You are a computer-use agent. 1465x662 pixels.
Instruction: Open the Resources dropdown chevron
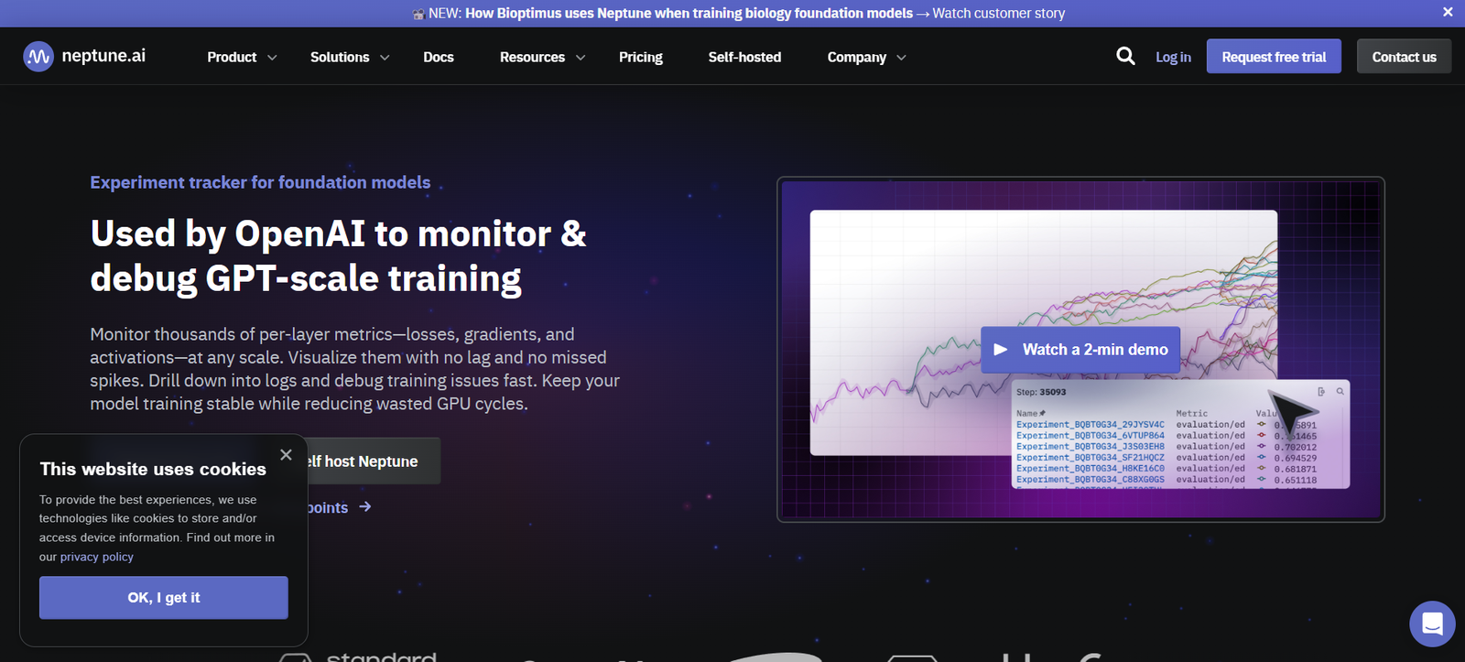click(x=580, y=58)
